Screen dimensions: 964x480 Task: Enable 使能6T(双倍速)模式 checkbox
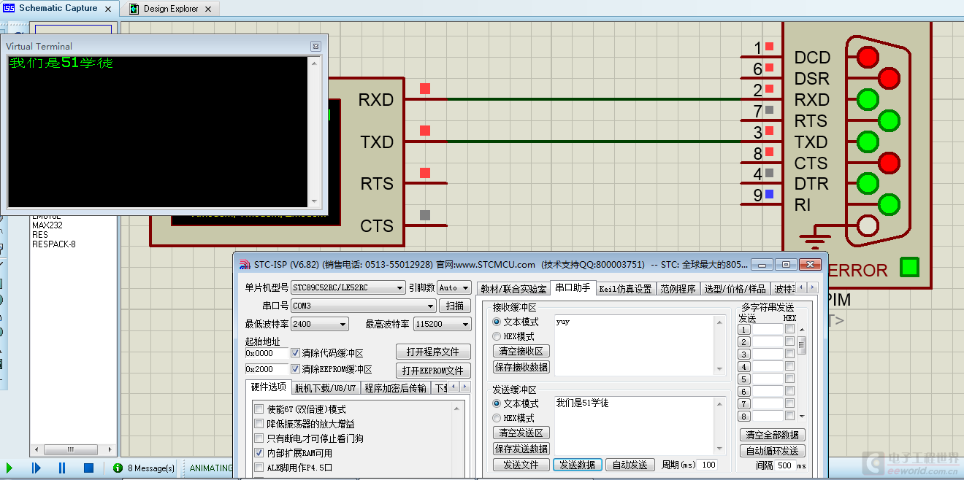coord(259,409)
